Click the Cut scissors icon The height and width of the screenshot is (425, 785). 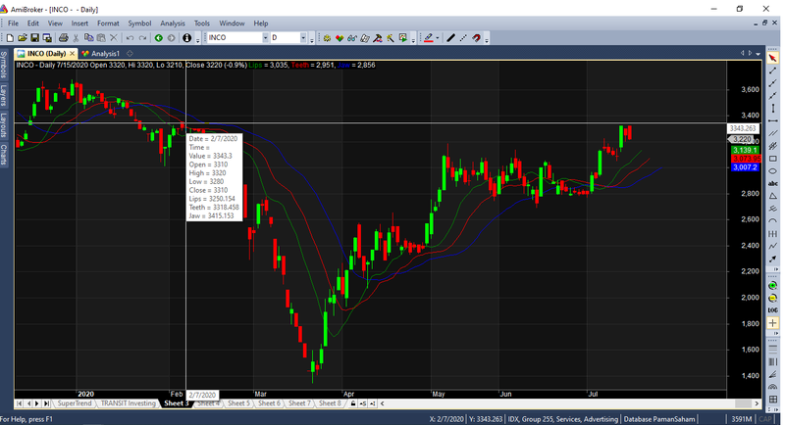tap(77, 38)
